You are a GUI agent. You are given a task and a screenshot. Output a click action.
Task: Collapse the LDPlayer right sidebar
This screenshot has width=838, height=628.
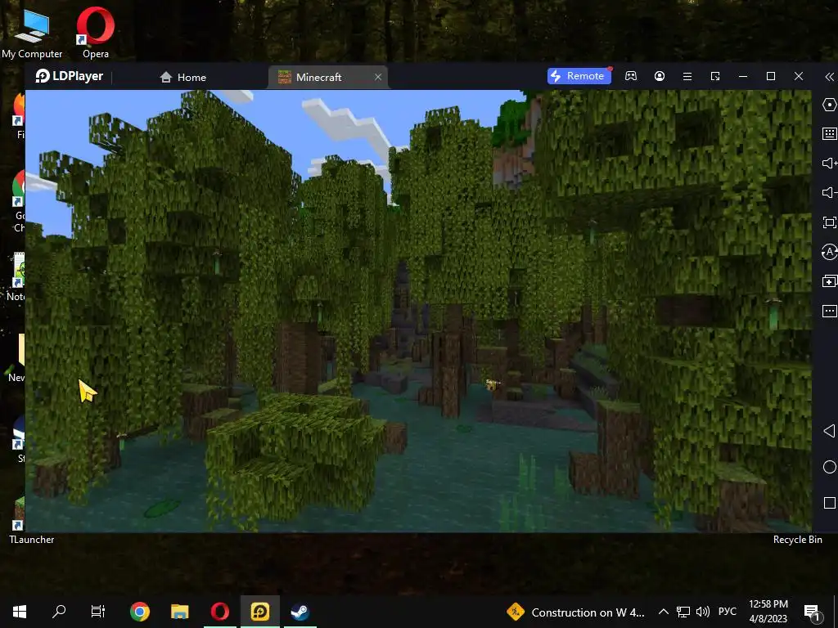830,77
